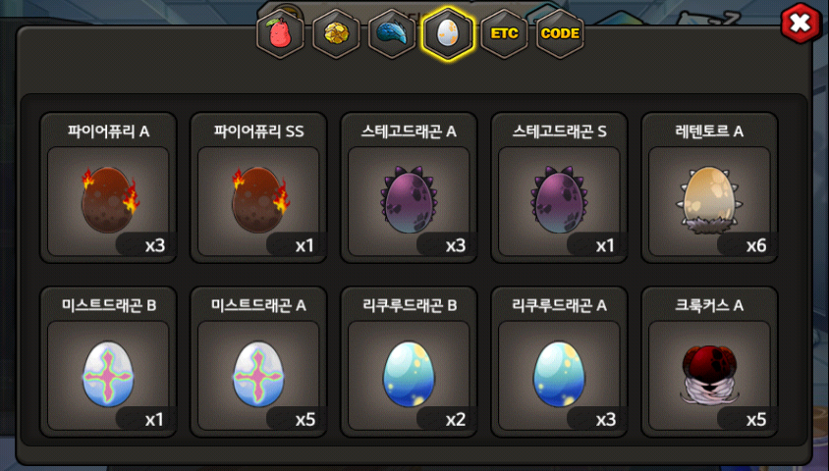Viewport: 829px width, 471px height.
Task: Click the 미스트드래곤 A item title
Action: click(258, 305)
